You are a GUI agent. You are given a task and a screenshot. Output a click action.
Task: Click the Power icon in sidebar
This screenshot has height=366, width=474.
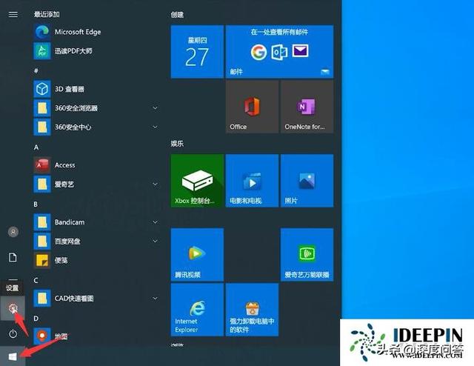(13, 333)
